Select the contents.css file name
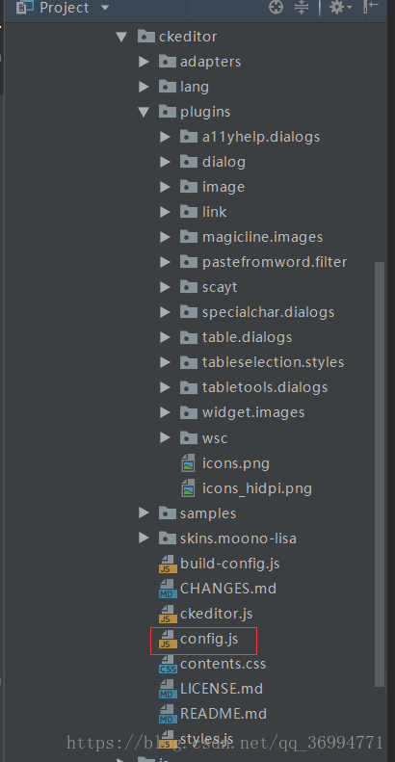The height and width of the screenshot is (762, 395). (223, 664)
